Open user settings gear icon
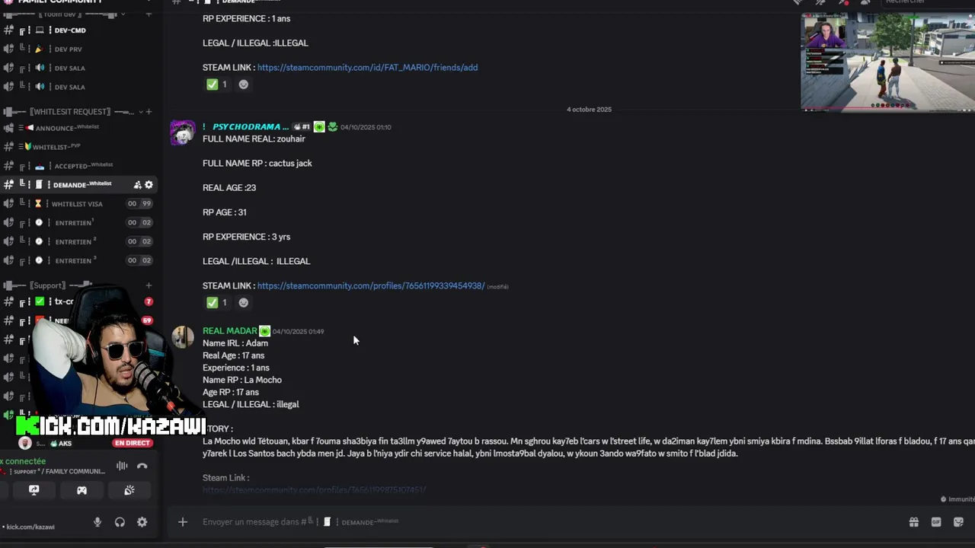This screenshot has height=548, width=975. pyautogui.click(x=142, y=522)
